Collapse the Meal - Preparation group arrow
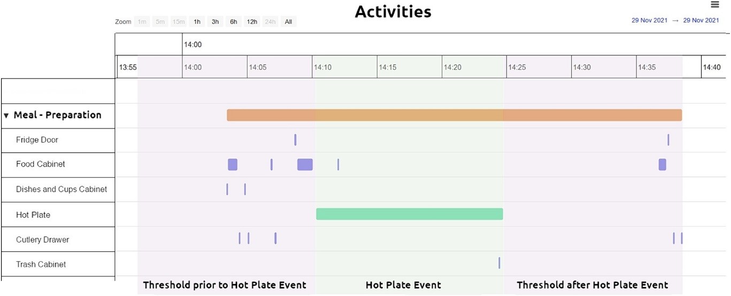This screenshot has width=731, height=296. click(6, 116)
